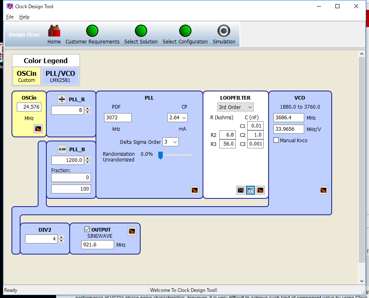Open the Simulation step in Design Flow
The width and height of the screenshot is (369, 298).
coord(224,31)
